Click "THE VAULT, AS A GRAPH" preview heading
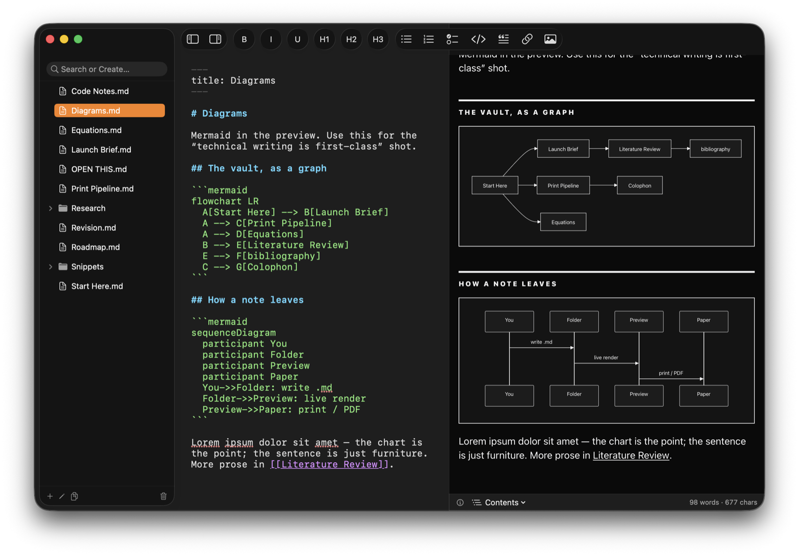Screen dimensions: 799x556 click(516, 112)
